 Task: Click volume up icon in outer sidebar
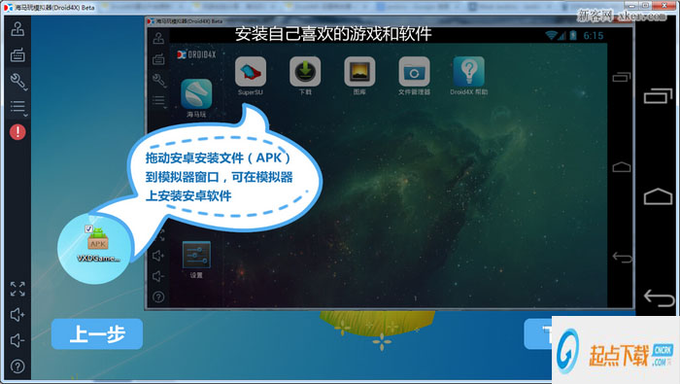tap(17, 315)
